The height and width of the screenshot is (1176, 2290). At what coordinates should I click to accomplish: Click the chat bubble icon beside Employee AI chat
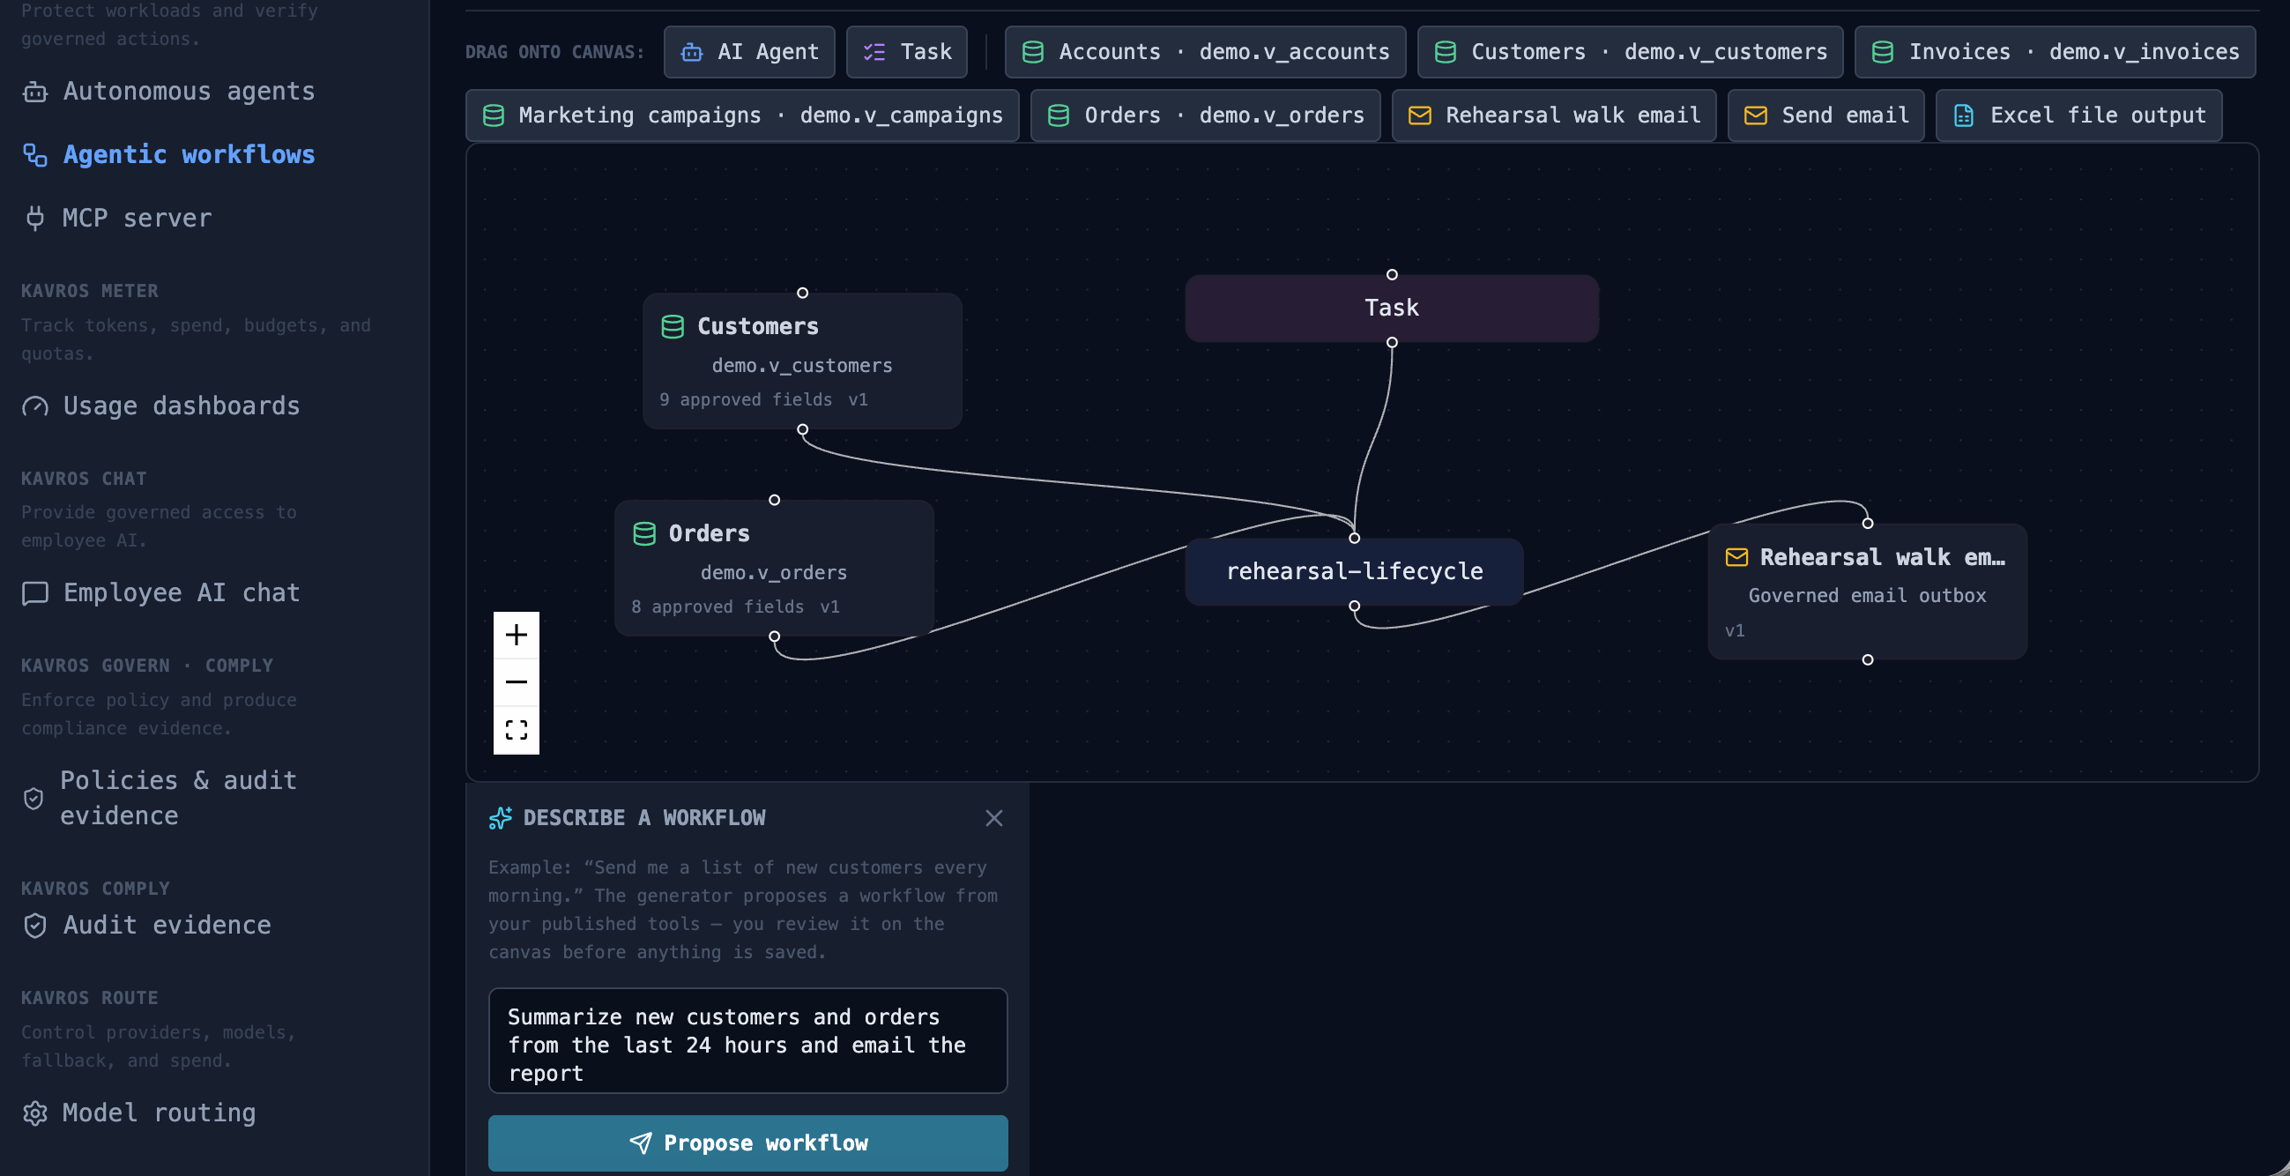pos(34,593)
